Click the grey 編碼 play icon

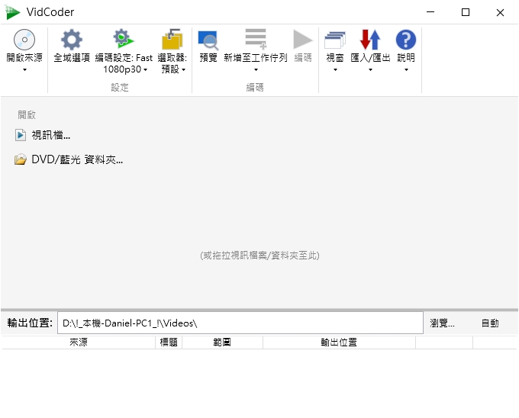(302, 40)
